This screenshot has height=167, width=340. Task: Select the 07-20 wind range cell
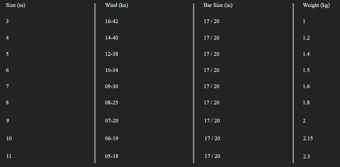click(x=111, y=121)
